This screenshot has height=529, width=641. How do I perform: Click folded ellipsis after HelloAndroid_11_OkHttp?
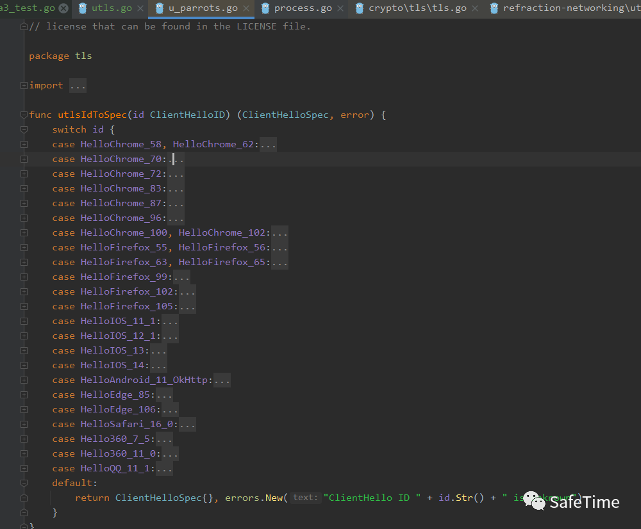click(x=222, y=380)
